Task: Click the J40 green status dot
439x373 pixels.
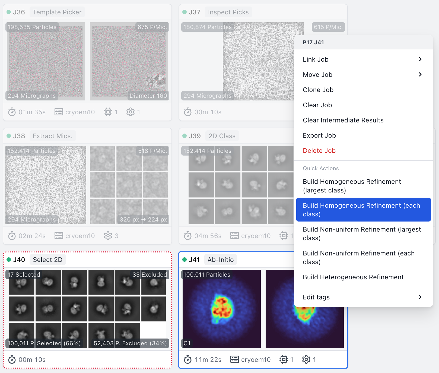Action: [x=9, y=260]
